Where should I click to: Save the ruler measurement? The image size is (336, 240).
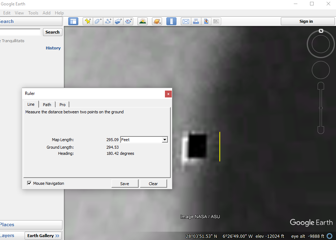[125, 184]
